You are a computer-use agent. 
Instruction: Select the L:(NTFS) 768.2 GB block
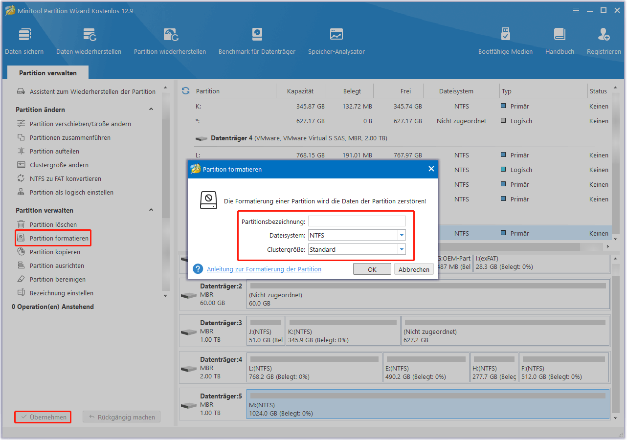314,367
